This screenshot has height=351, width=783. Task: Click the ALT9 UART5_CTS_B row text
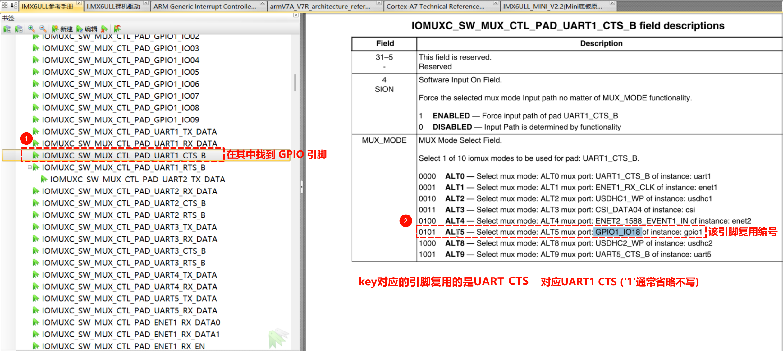(x=565, y=255)
